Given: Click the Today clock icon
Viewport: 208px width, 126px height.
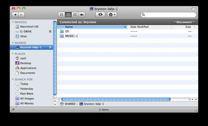Looking at the screenshot, I should click(17, 84).
